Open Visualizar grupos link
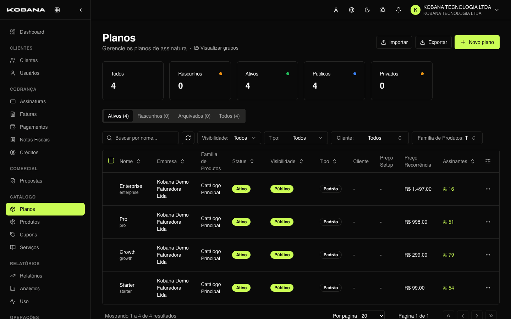The width and height of the screenshot is (511, 319). click(x=216, y=48)
